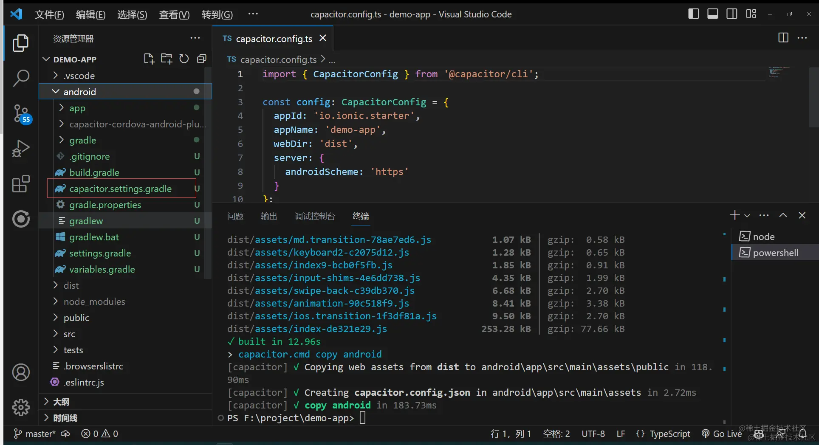Collapse the DEMO-APP root folder
This screenshot has height=445, width=819.
[x=47, y=59]
